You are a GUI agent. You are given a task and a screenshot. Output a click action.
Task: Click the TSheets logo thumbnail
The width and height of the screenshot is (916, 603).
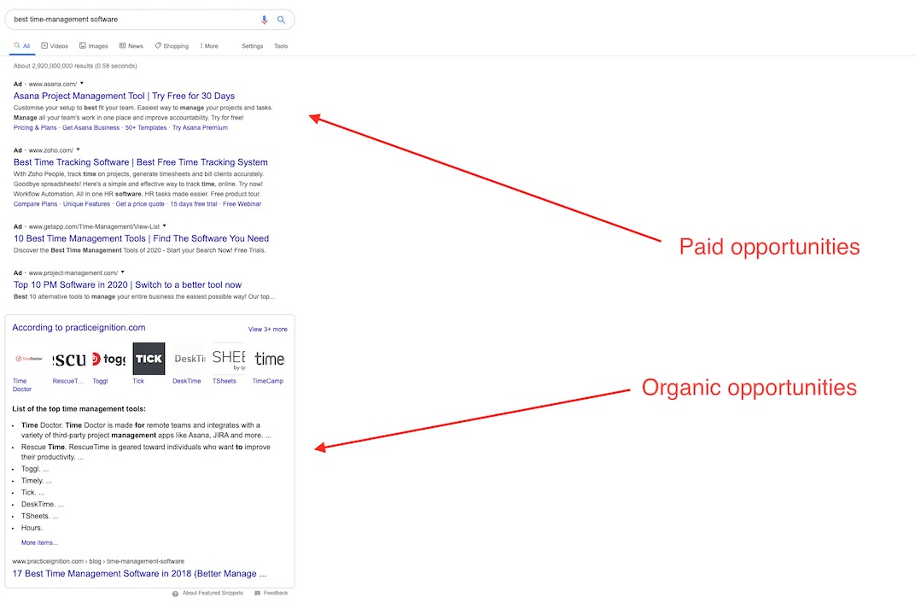[229, 359]
